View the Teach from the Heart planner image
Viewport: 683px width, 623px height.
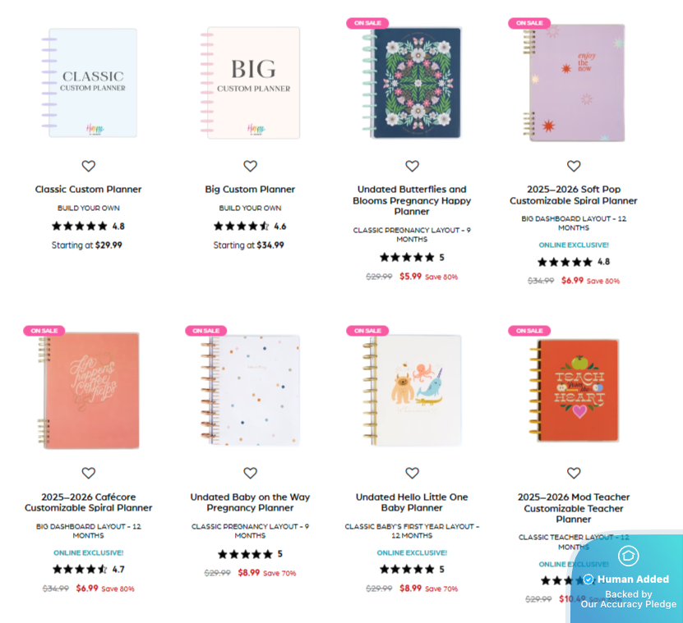pyautogui.click(x=575, y=390)
